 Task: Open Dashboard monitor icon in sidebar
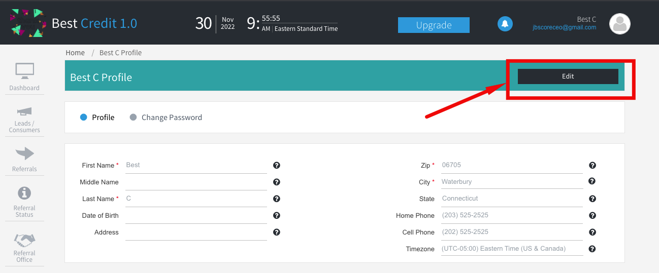(x=24, y=71)
